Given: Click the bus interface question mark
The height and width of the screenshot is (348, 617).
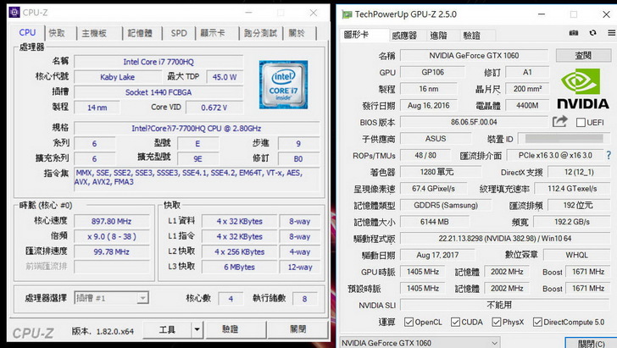Looking at the screenshot, I should 609,156.
